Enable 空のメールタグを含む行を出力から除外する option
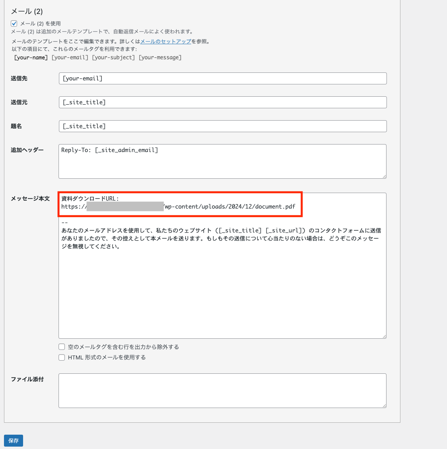 (62, 347)
